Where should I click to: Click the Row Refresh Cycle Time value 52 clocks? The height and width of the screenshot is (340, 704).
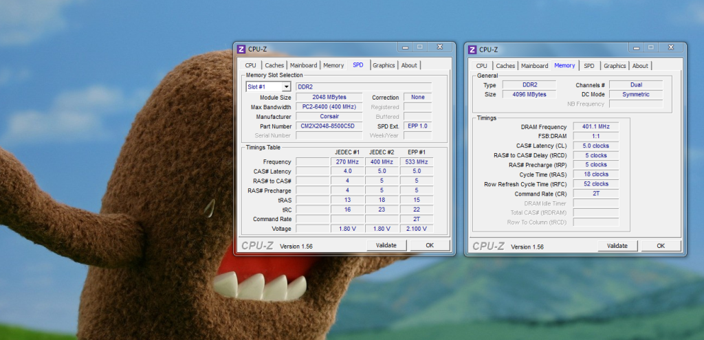(x=596, y=184)
